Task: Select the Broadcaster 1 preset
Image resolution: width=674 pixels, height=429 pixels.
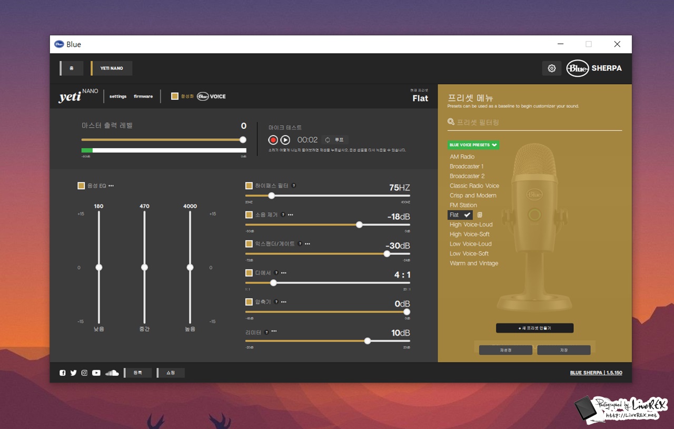Action: [467, 166]
